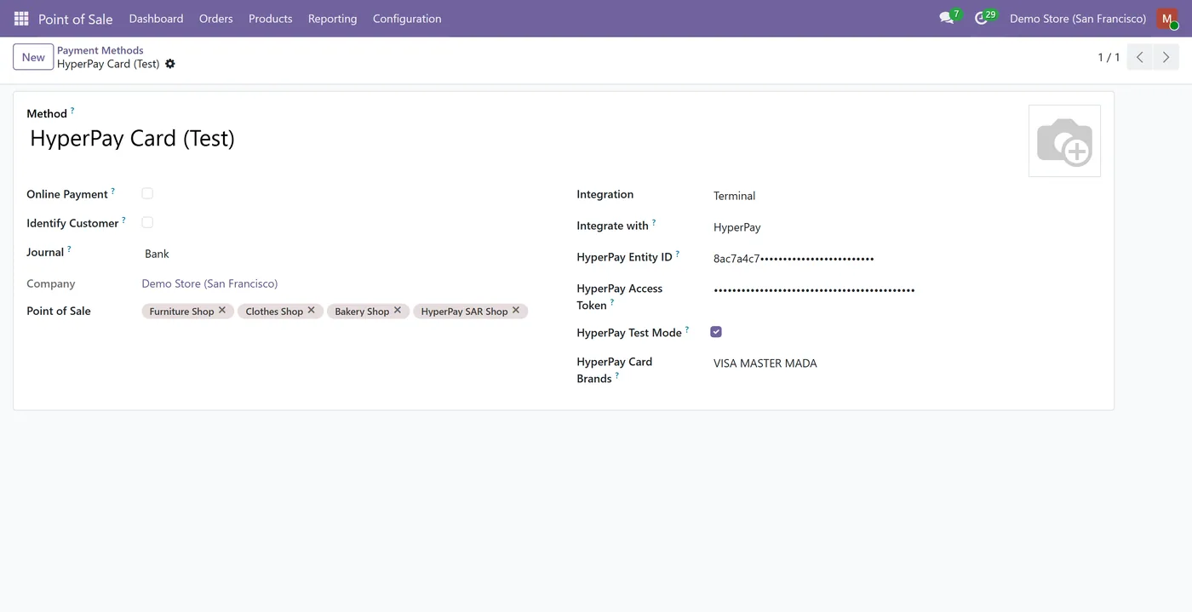Create a New payment method
The height and width of the screenshot is (612, 1192).
[x=33, y=57]
